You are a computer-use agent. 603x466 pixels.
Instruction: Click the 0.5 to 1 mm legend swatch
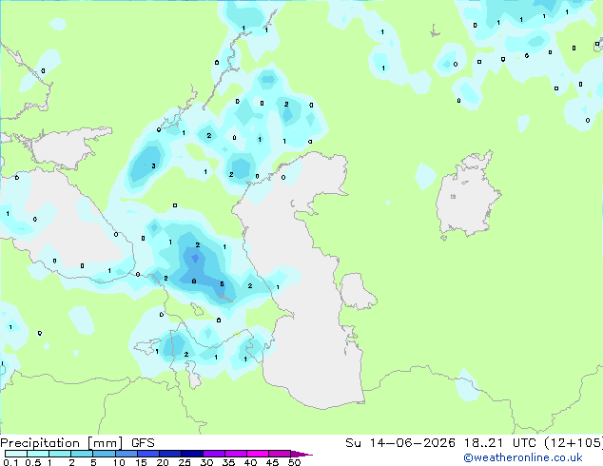(38, 454)
